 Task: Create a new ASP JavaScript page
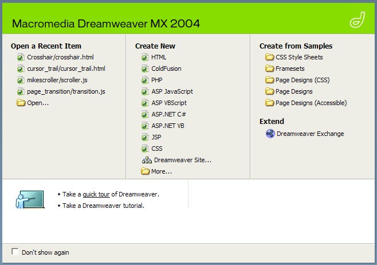coord(172,91)
